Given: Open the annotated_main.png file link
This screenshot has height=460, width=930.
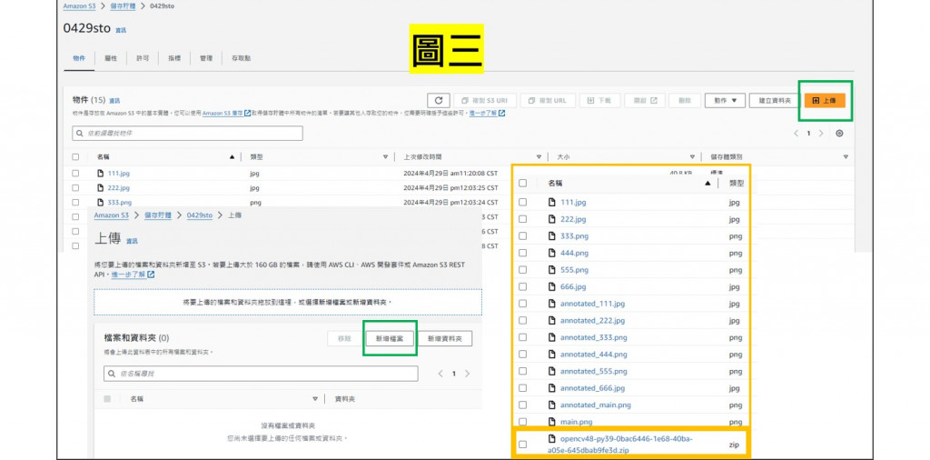Looking at the screenshot, I should (x=596, y=405).
